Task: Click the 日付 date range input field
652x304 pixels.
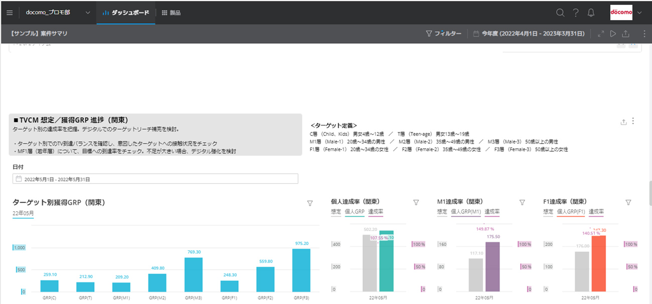Action: click(155, 179)
